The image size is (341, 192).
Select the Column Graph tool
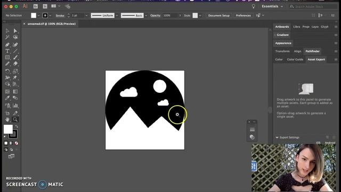15,106
